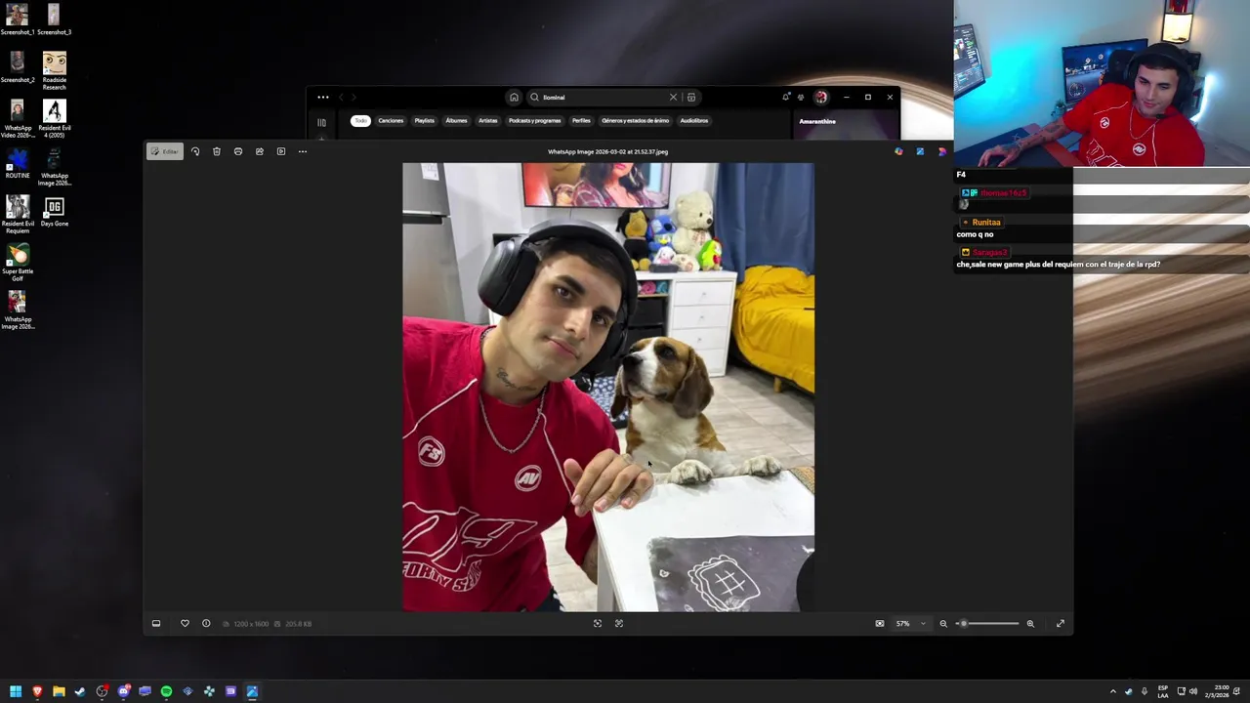Mark the photo as favorite with the heart

pyautogui.click(x=185, y=623)
